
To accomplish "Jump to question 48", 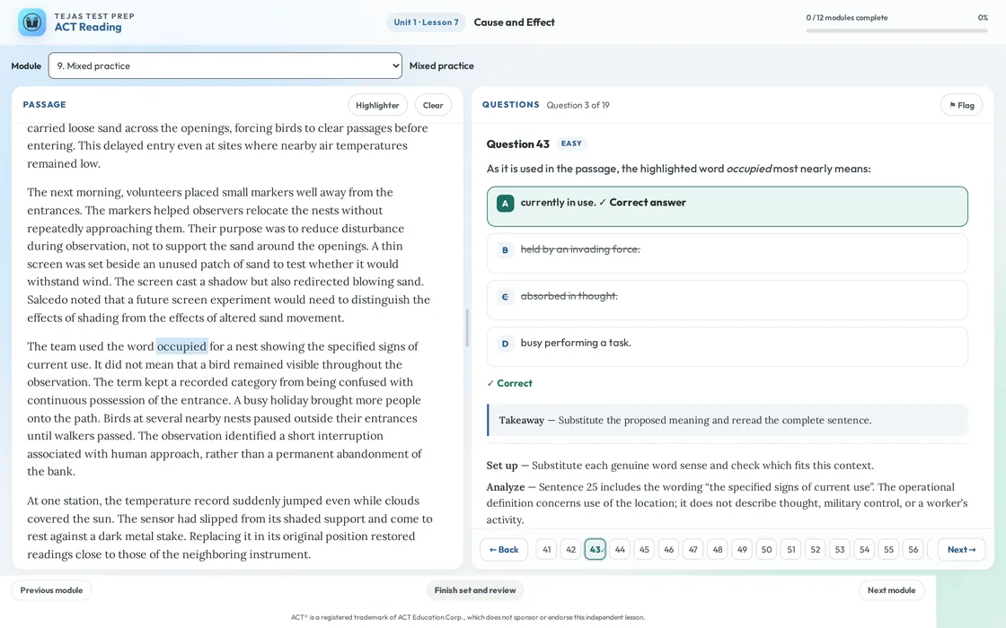I will tap(718, 550).
